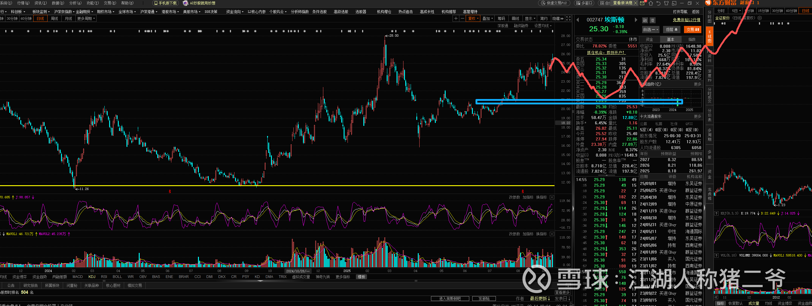Open the skin shirt icon
The height and width of the screenshot is (306, 812).
pyautogui.click(x=666, y=3)
